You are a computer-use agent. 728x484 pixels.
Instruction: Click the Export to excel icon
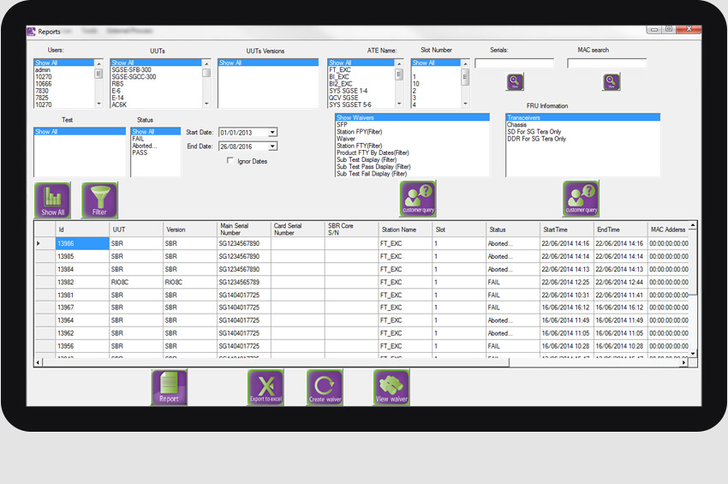[266, 387]
